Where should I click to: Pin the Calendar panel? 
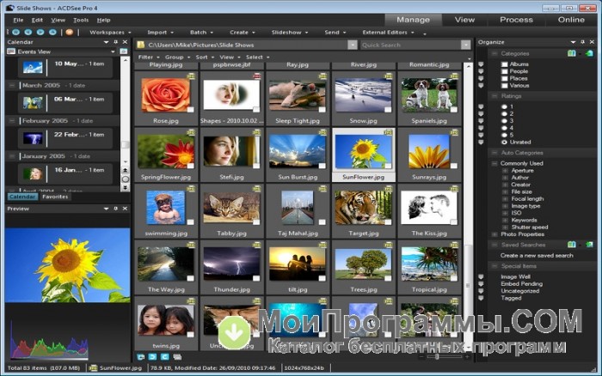coord(116,42)
